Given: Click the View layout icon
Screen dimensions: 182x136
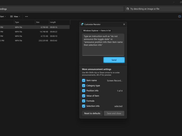Looking at the screenshot, I should pyautogui.click(x=11, y=16).
